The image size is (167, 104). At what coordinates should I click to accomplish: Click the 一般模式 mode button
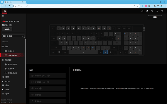tap(7, 29)
